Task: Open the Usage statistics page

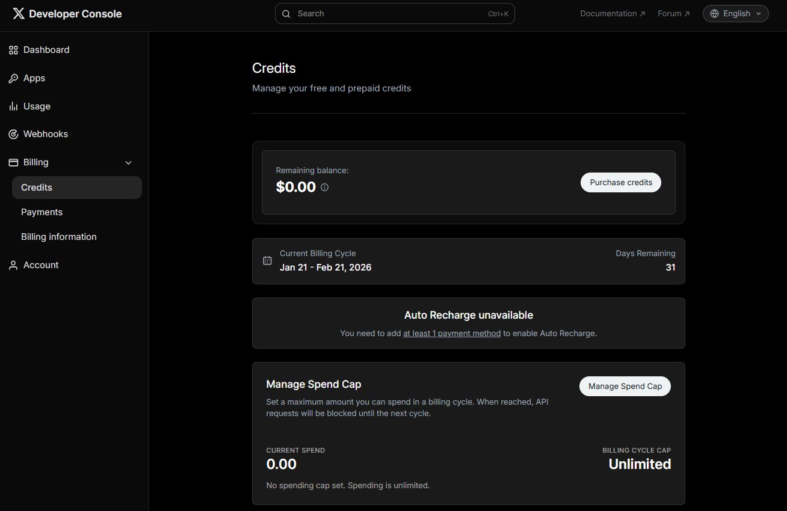Action: pyautogui.click(x=13, y=106)
